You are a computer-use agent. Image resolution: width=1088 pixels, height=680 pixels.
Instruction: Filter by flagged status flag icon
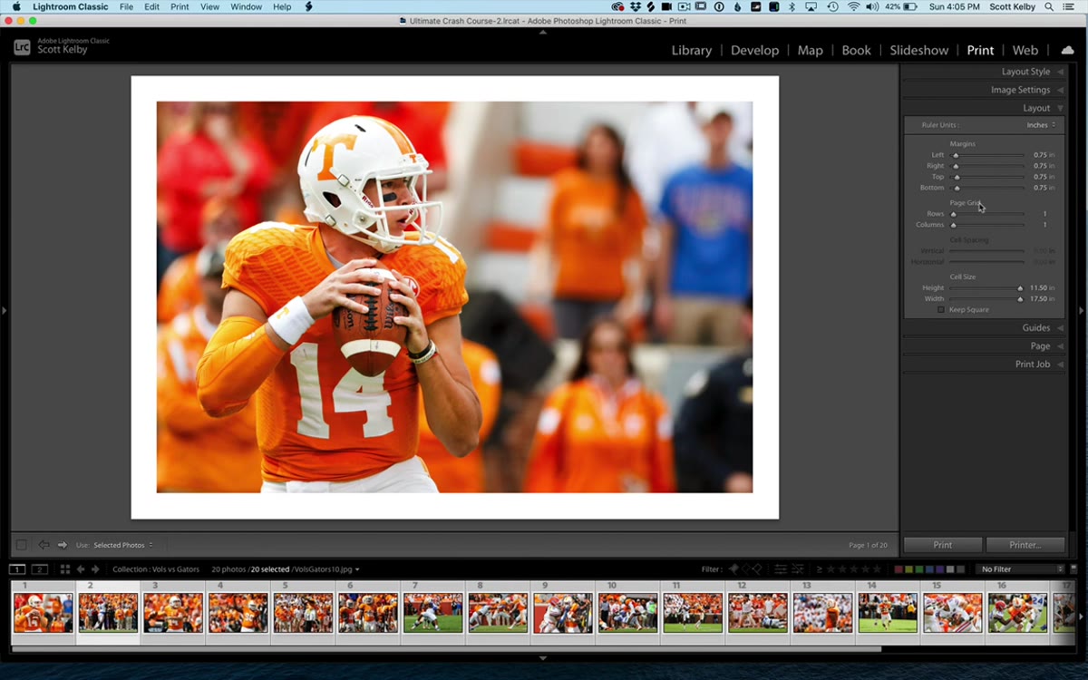point(733,568)
